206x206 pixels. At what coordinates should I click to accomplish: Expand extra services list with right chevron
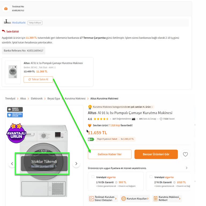click(187, 168)
